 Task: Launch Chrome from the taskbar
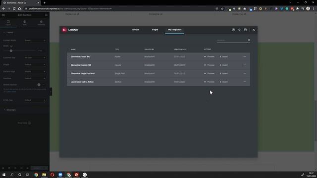[36, 175]
